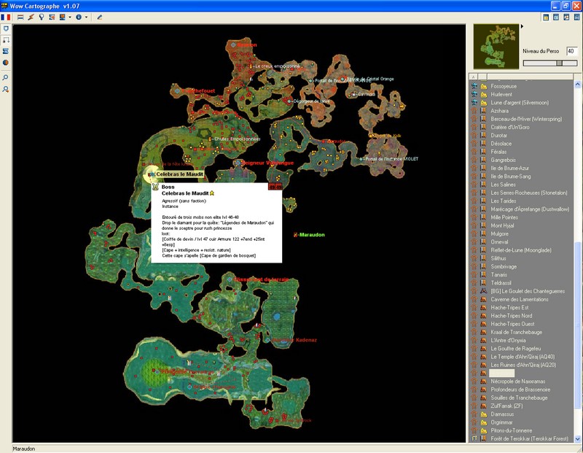Click the French flag language icon
The width and height of the screenshot is (583, 453).
pos(6,17)
